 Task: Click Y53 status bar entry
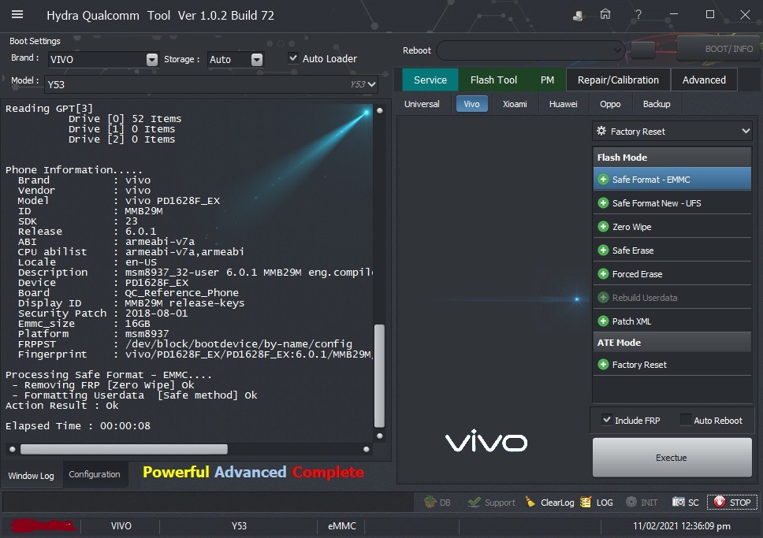coord(239,526)
